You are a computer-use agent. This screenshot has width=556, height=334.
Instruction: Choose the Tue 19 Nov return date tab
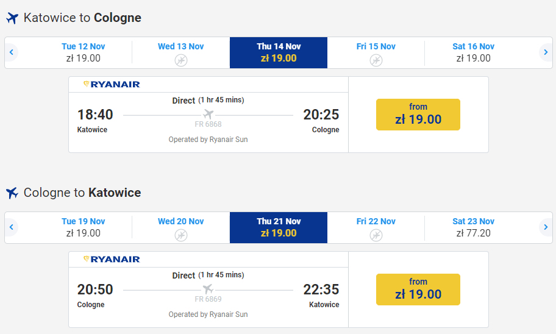click(x=84, y=228)
